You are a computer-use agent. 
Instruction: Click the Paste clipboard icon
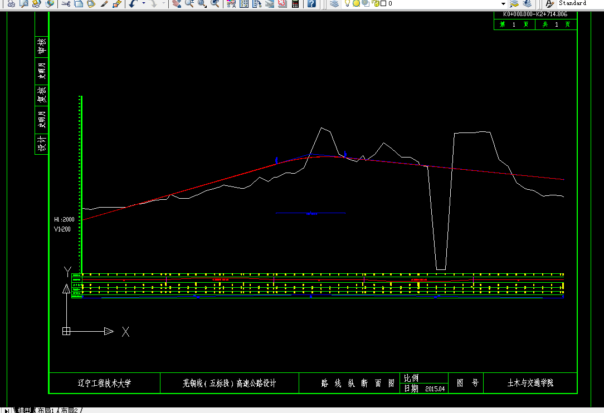pyautogui.click(x=91, y=3)
